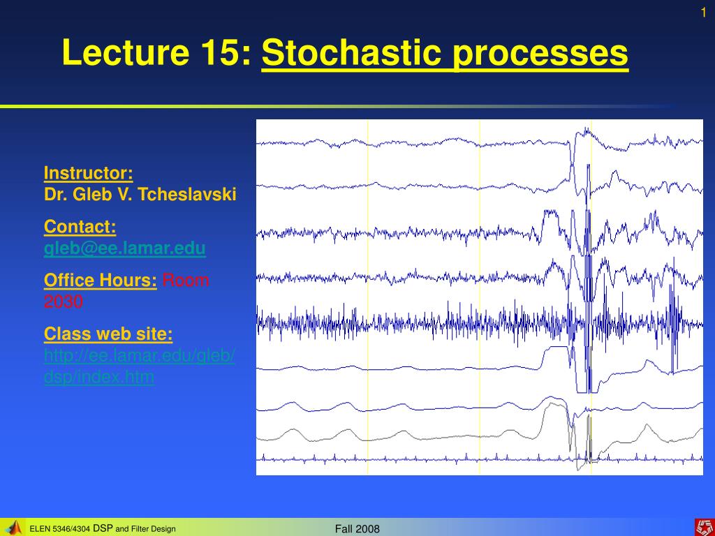Click the bottom flat signal trace
This screenshot has width=715, height=536.
tap(419, 459)
